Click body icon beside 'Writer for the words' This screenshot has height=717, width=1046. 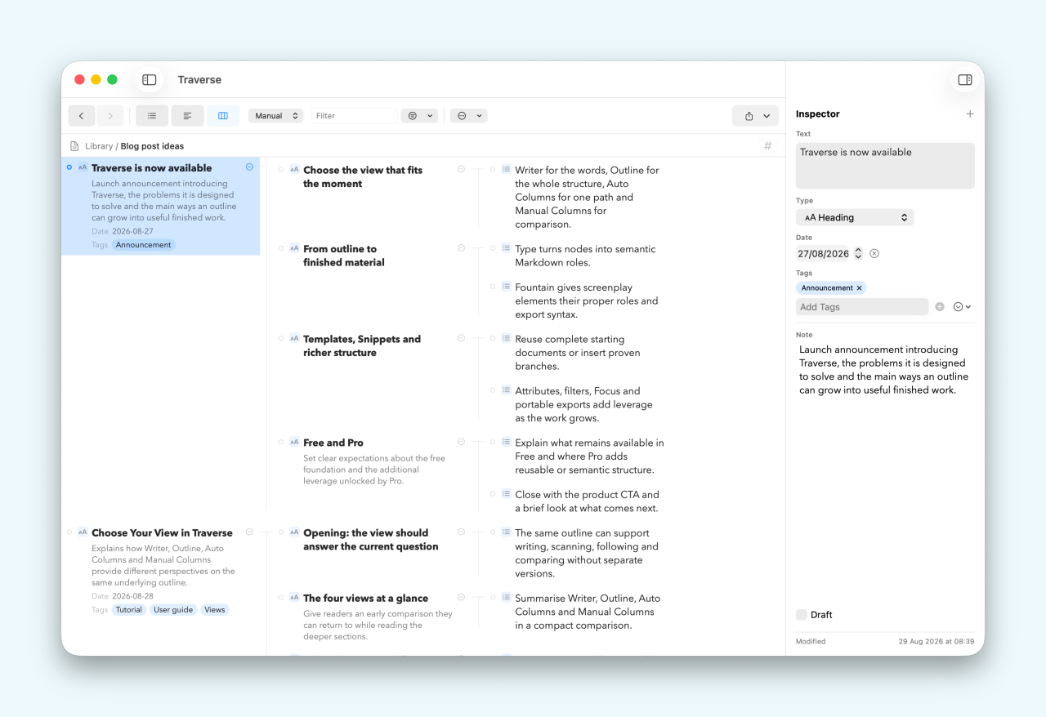click(506, 170)
